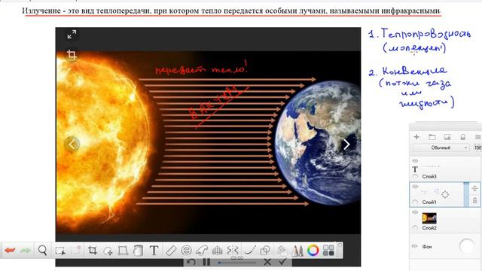Go to previous image with left arrow

(x=72, y=144)
